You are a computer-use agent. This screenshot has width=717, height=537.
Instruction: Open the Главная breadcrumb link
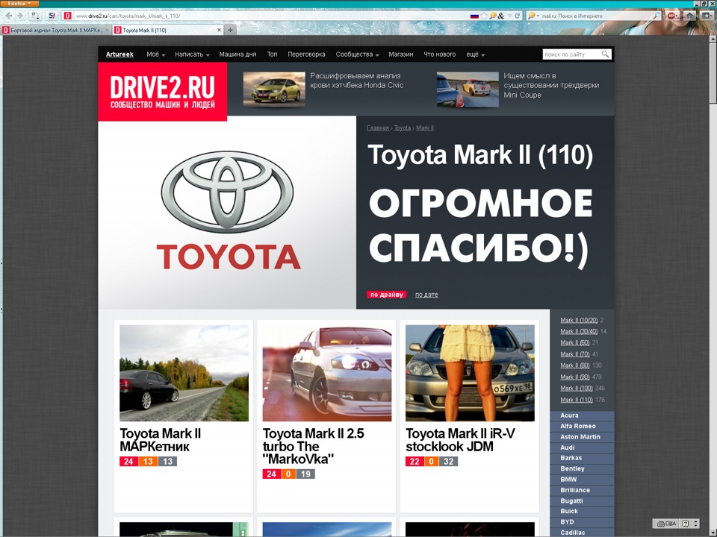pyautogui.click(x=377, y=128)
